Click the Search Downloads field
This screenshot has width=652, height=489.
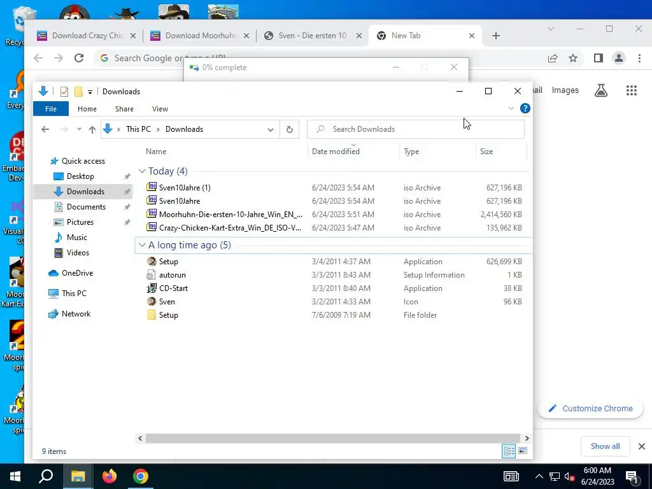(415, 129)
